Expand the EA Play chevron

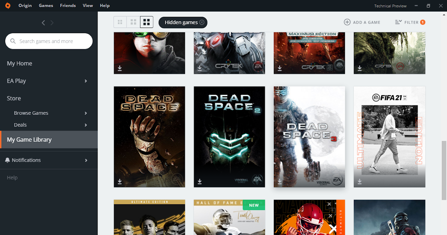[x=86, y=81]
